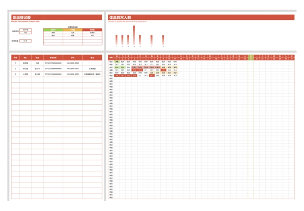Click the red high-risk area header
This screenshot has height=211, width=304.
click(92, 30)
